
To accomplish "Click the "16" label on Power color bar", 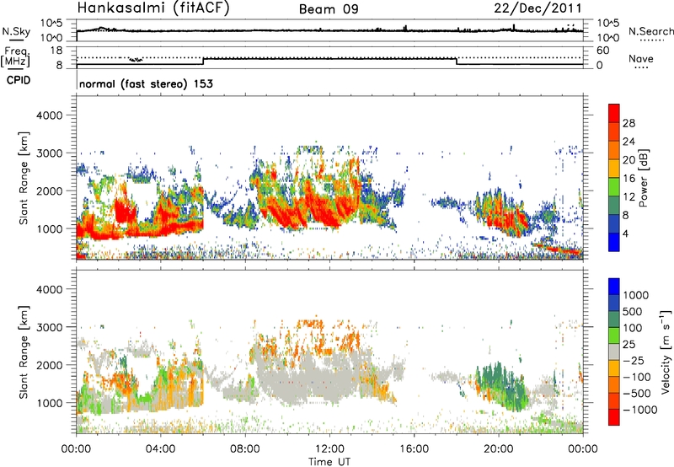I will point(629,179).
